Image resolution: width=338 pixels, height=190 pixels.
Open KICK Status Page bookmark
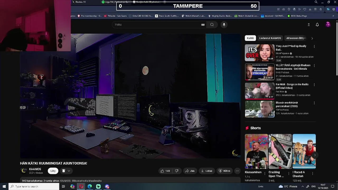297,16
